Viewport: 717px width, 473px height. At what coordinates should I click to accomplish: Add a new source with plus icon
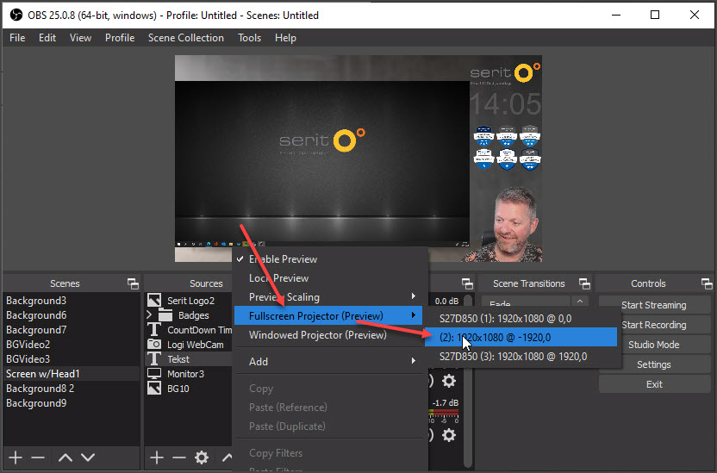pyautogui.click(x=156, y=457)
